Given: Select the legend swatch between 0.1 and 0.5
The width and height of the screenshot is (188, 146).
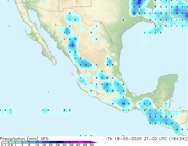Looking at the screenshot, I should tap(5, 142).
